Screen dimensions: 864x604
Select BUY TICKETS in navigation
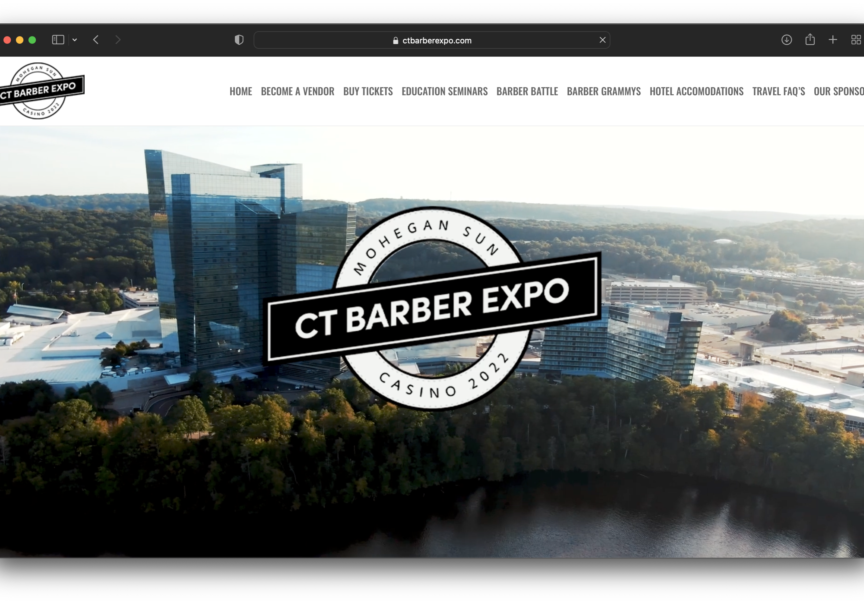[x=368, y=92]
